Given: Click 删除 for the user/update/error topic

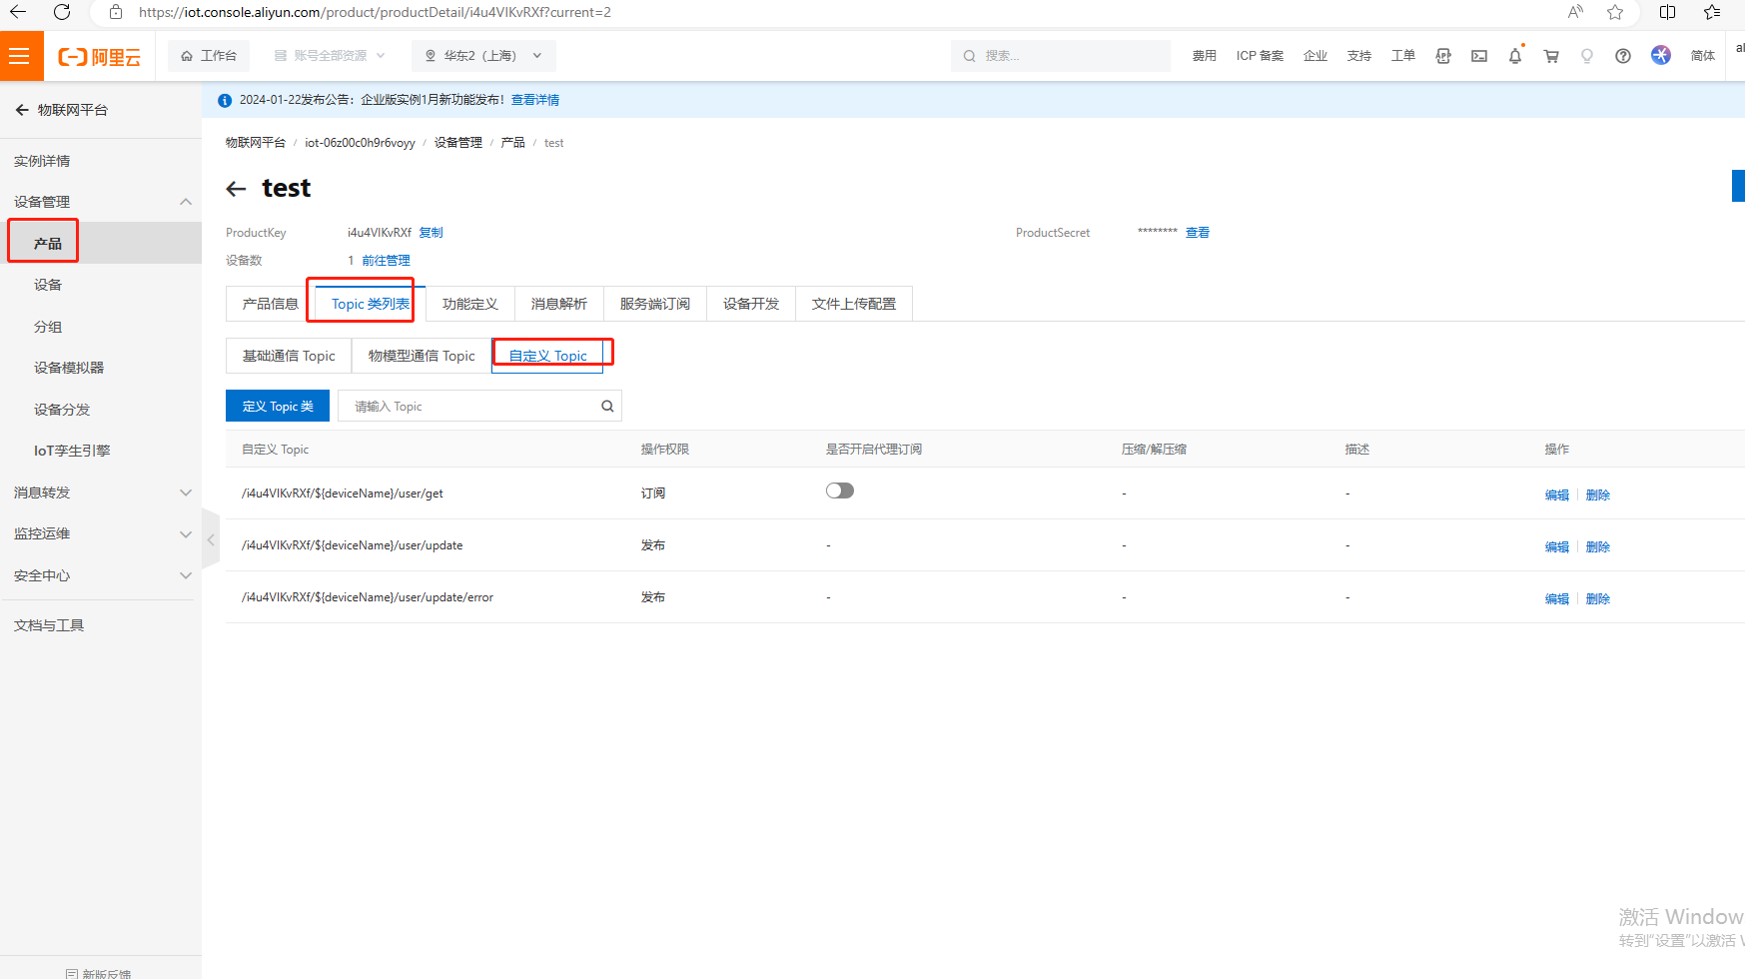Looking at the screenshot, I should pos(1597,599).
